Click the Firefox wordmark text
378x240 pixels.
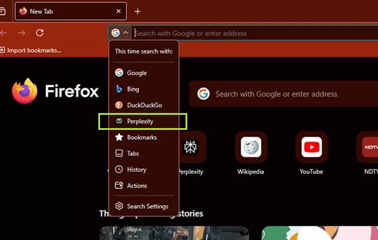point(72,91)
